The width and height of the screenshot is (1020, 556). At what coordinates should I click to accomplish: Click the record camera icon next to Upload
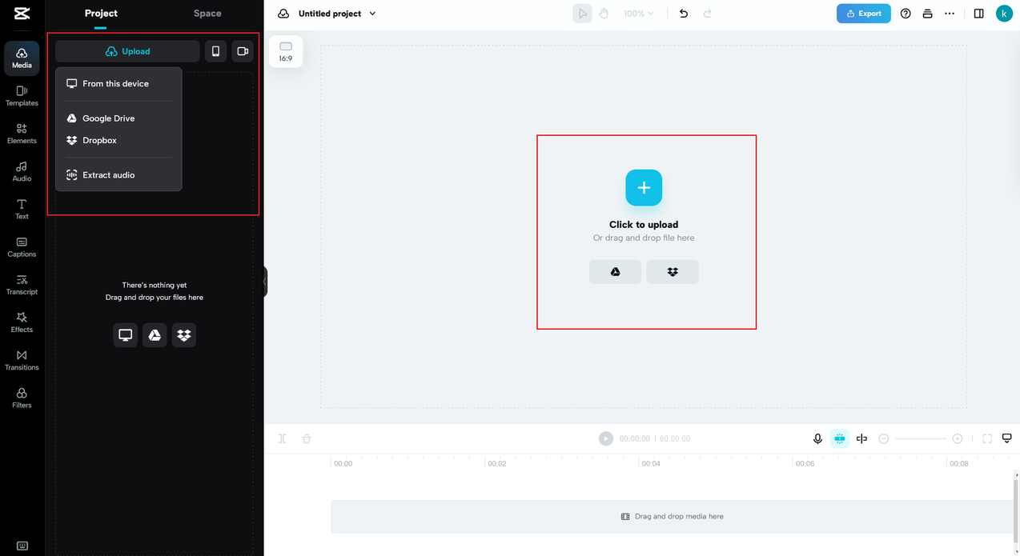coord(243,51)
